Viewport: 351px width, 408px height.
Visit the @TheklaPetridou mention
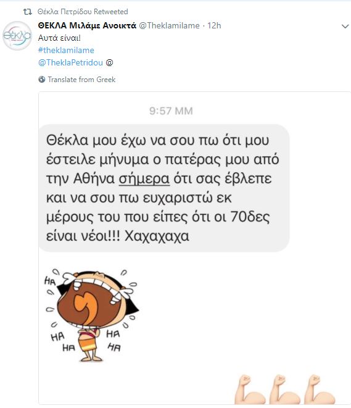click(x=70, y=63)
